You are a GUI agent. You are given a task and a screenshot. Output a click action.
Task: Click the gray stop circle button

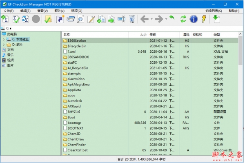point(36,19)
